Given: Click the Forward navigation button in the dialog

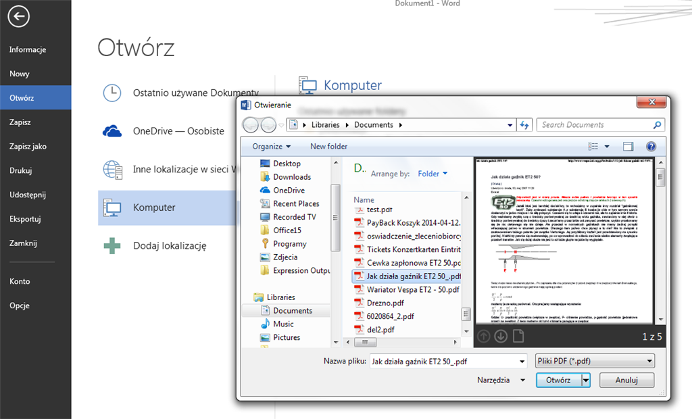Looking at the screenshot, I should coord(268,125).
